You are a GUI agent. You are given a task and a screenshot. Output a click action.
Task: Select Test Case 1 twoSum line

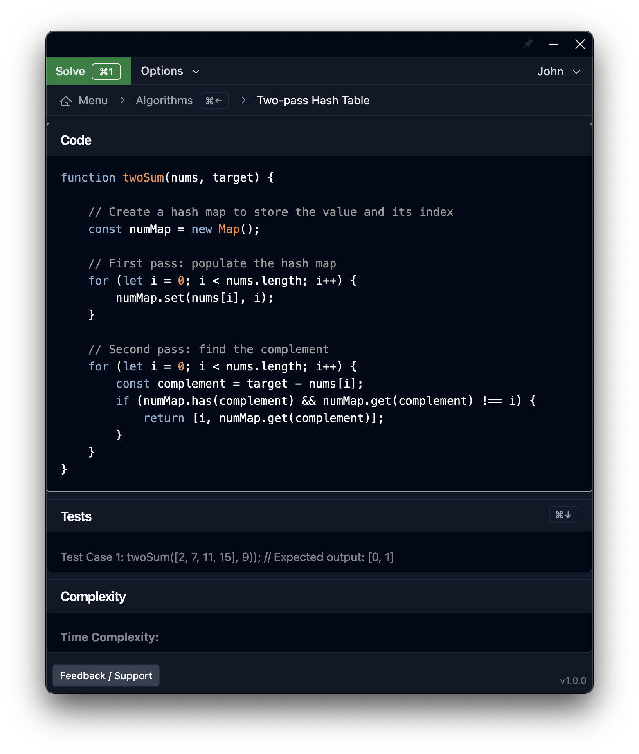[227, 557]
